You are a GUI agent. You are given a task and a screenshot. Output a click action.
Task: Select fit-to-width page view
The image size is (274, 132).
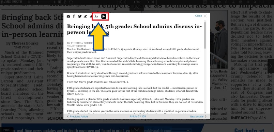point(60,2)
